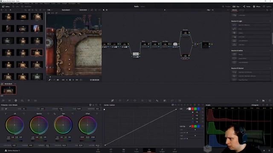Show the Nodes panel
The height and width of the screenshot is (153, 273).
tap(247, 6)
